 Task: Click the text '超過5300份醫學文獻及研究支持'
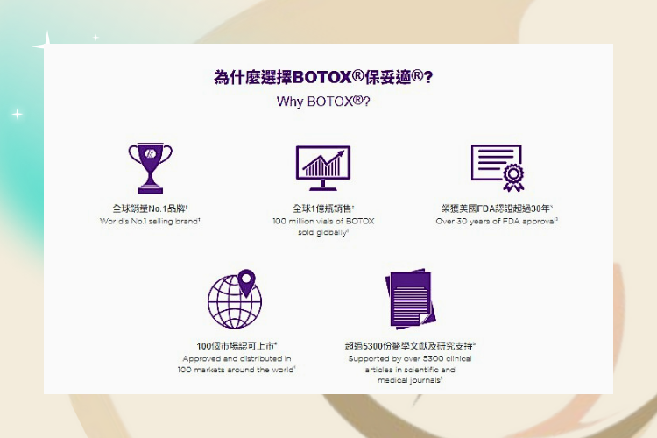(x=410, y=346)
